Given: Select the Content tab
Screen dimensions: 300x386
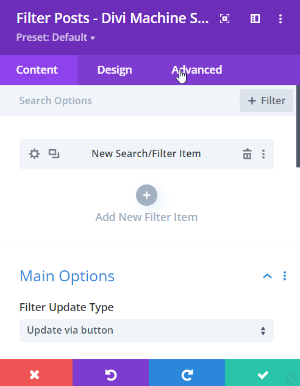Looking at the screenshot, I should pyautogui.click(x=37, y=70).
